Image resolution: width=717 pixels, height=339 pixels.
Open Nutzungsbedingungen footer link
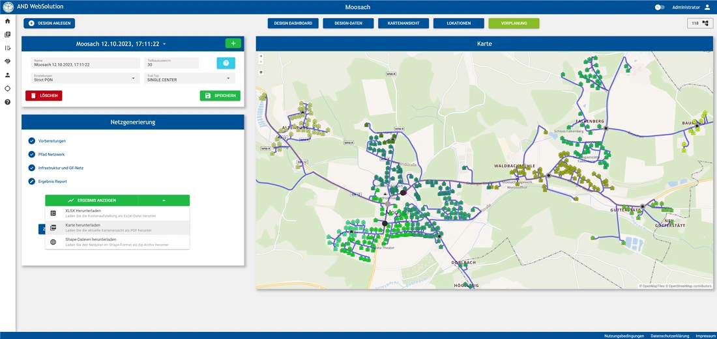(624, 335)
